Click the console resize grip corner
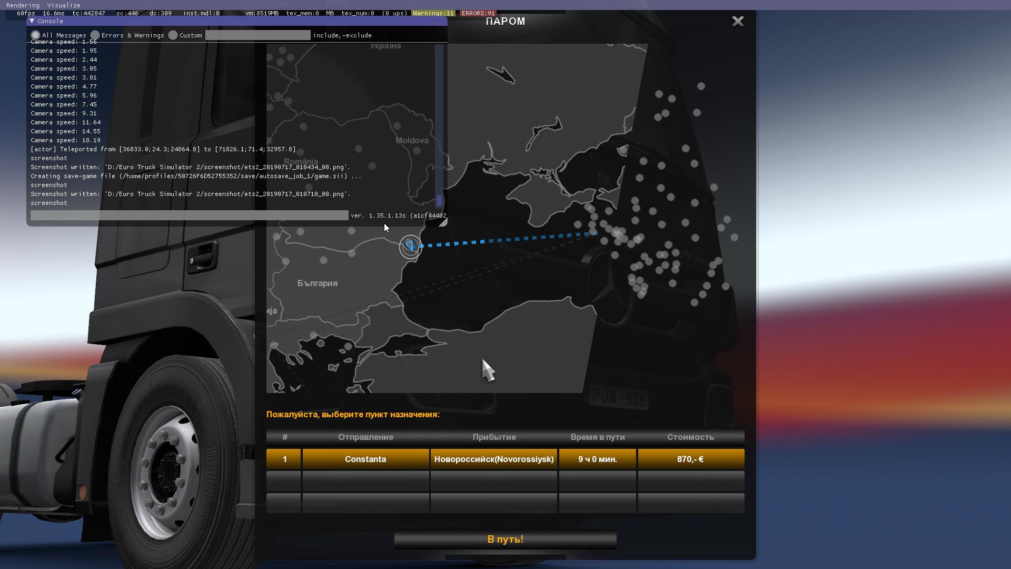Screen dimensions: 1011x569 pyautogui.click(x=443, y=223)
